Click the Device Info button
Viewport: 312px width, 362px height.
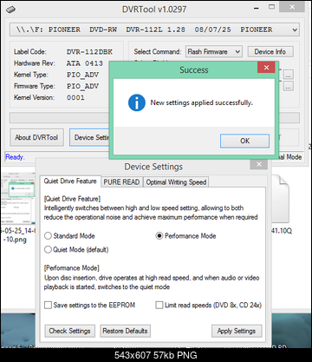tap(270, 52)
